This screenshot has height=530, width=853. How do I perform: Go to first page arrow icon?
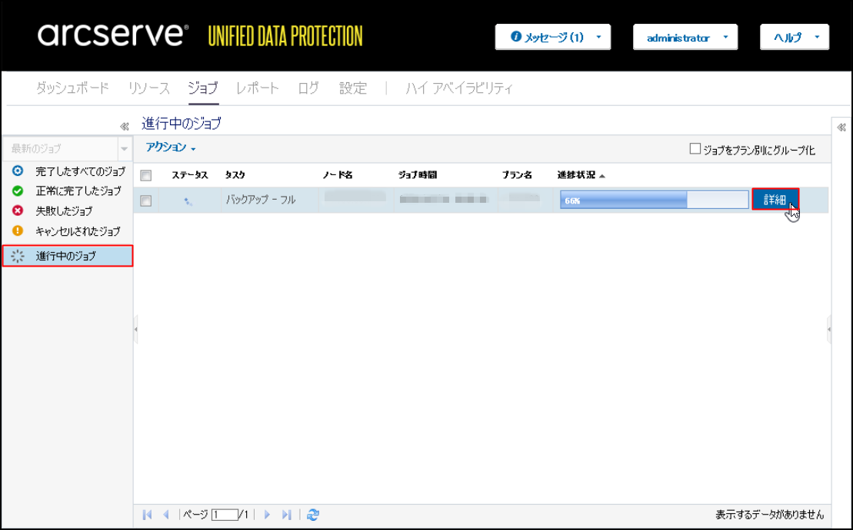coord(148,515)
